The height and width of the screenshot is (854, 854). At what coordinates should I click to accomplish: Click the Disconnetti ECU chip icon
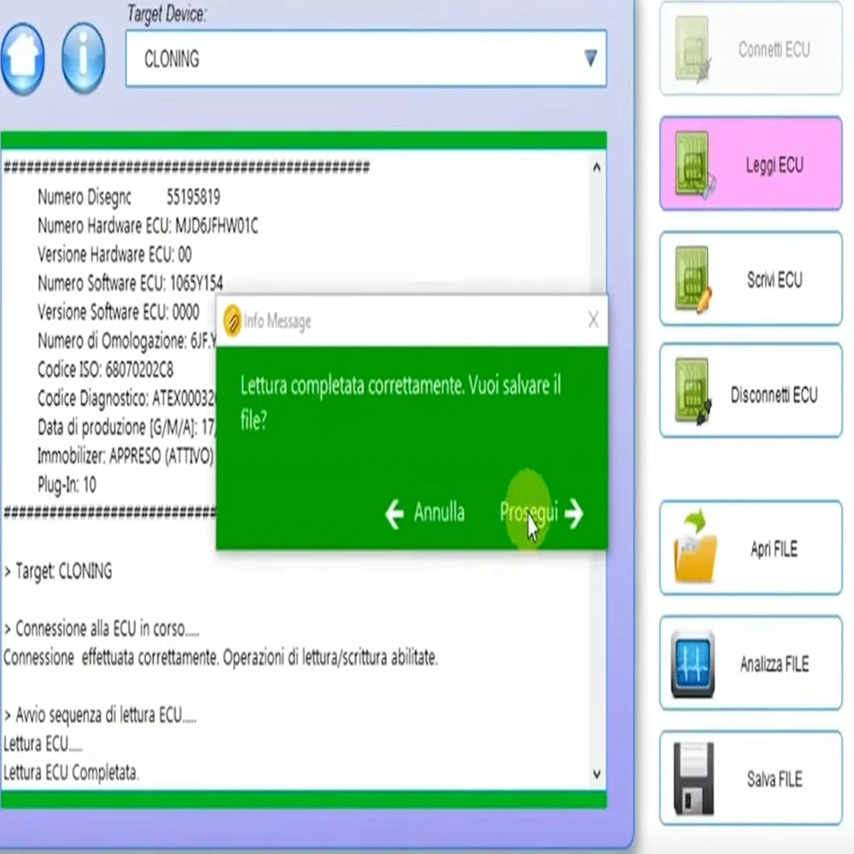tap(693, 392)
